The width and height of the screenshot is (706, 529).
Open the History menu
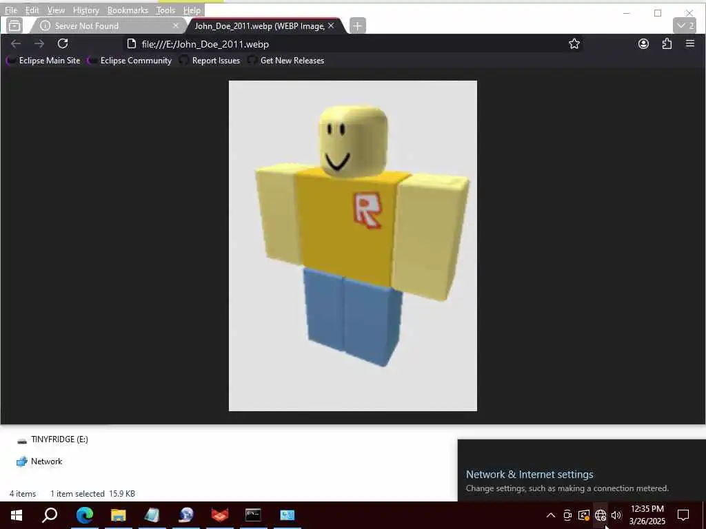coord(86,10)
